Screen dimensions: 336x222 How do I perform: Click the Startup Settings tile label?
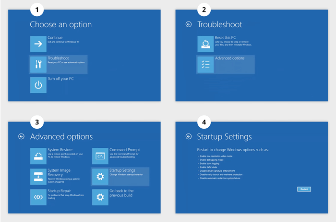(122, 170)
